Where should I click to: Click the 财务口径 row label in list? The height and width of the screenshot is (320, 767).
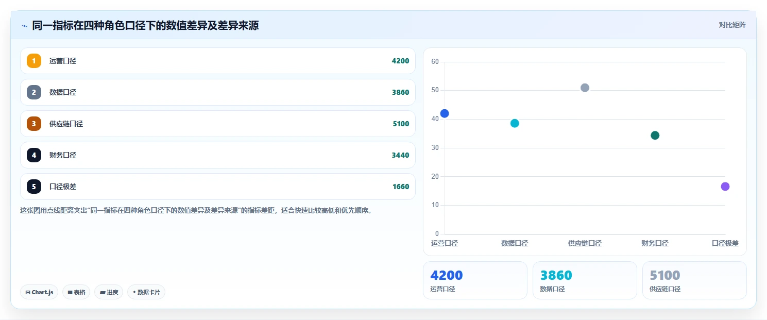[63, 155]
